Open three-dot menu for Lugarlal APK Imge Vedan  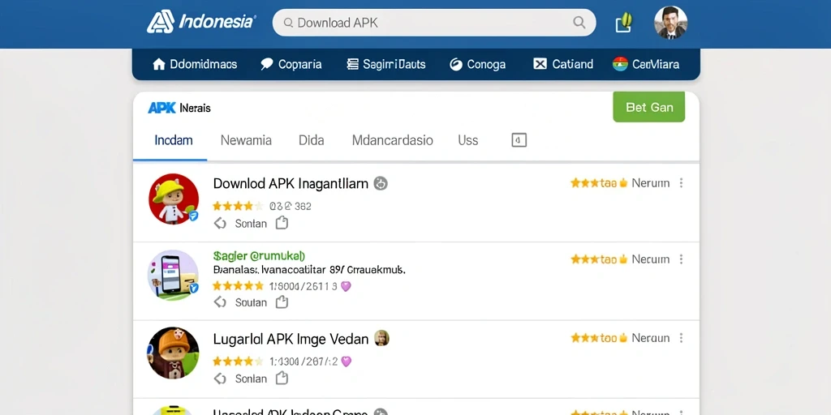point(681,338)
